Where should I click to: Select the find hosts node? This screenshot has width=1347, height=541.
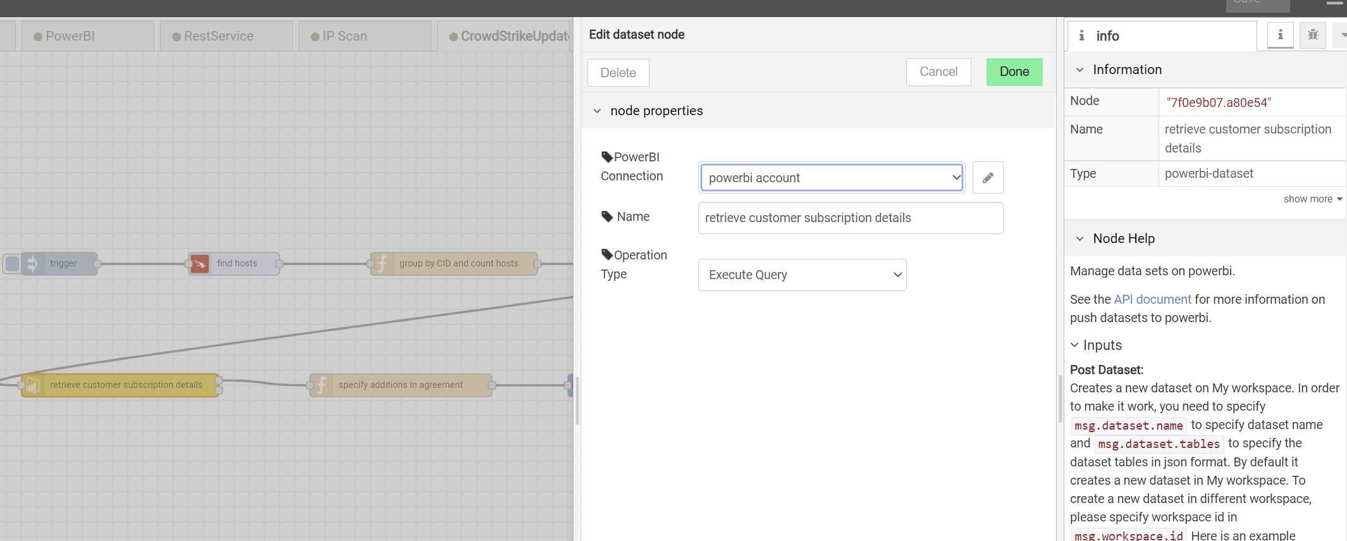click(x=234, y=263)
